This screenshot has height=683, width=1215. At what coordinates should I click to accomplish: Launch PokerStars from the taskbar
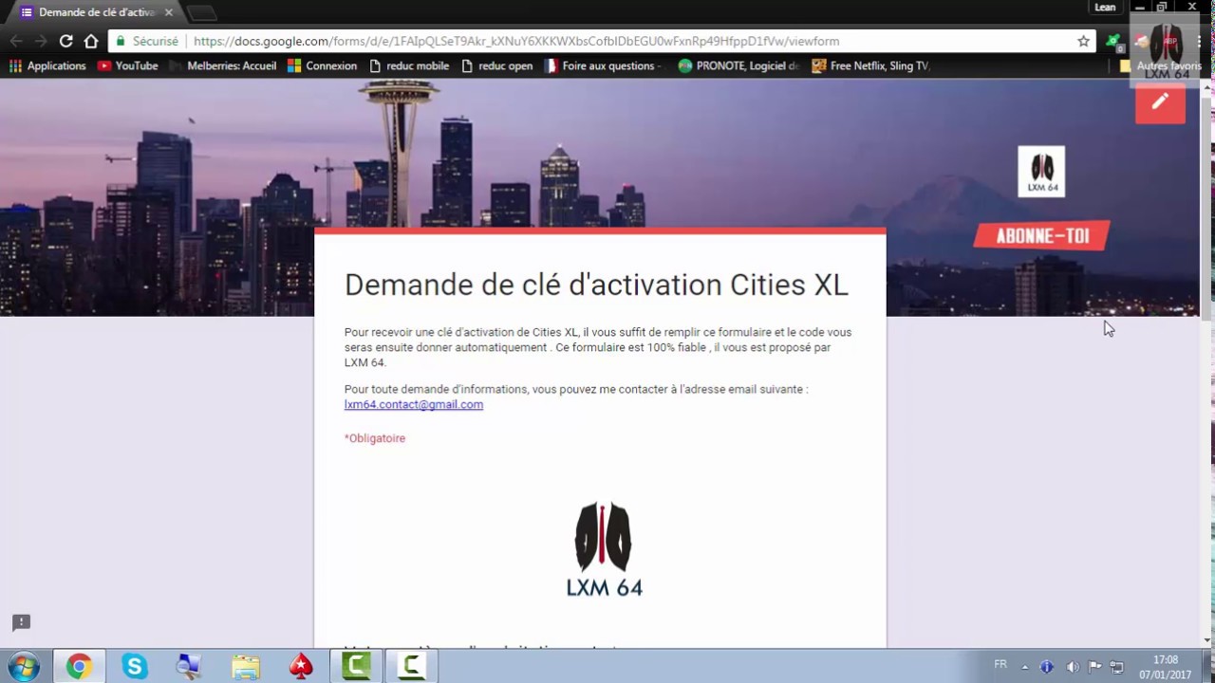coord(300,666)
